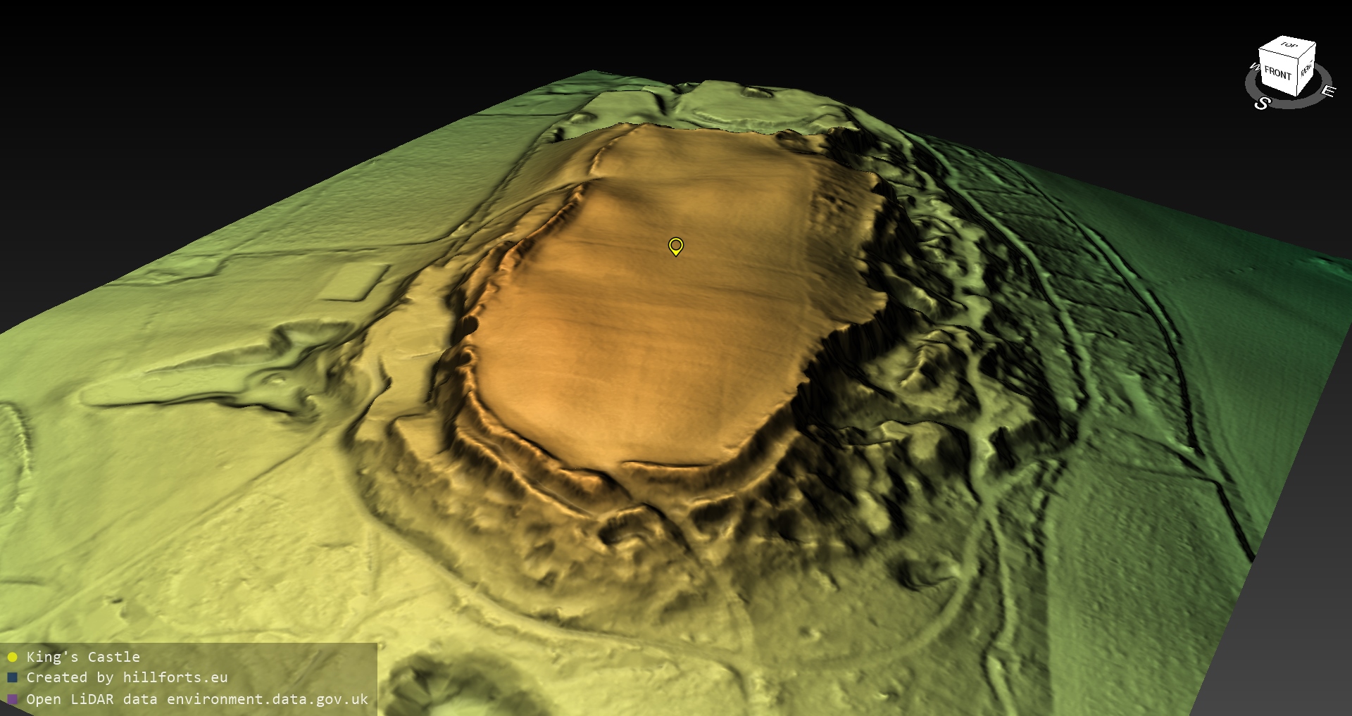Click the blue square beside Created by
1352x716 pixels.
click(x=12, y=678)
